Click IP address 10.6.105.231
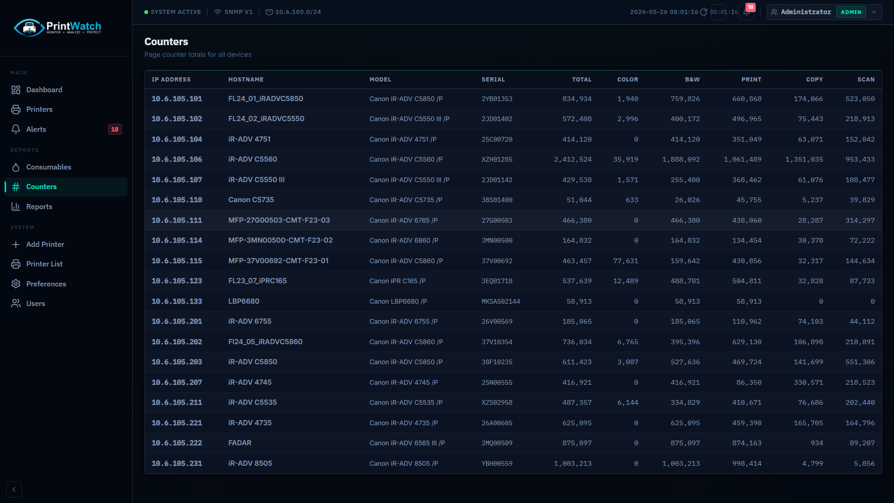 [177, 463]
